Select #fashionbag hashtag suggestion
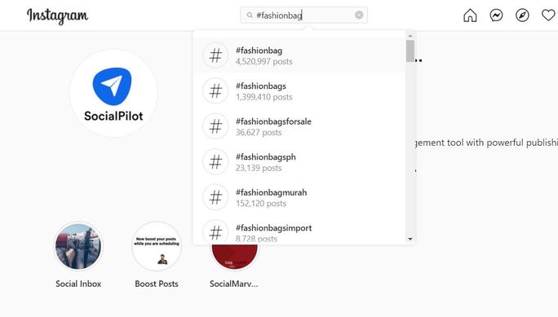Image resolution: width=558 pixels, height=317 pixels. pyautogui.click(x=299, y=55)
